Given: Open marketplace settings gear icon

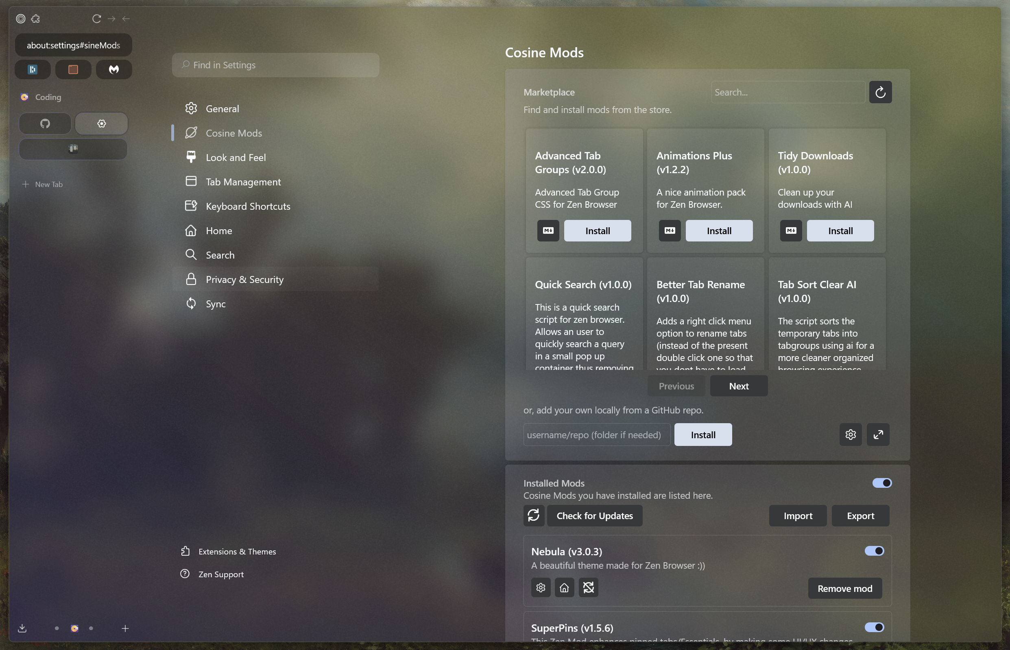Looking at the screenshot, I should (850, 434).
